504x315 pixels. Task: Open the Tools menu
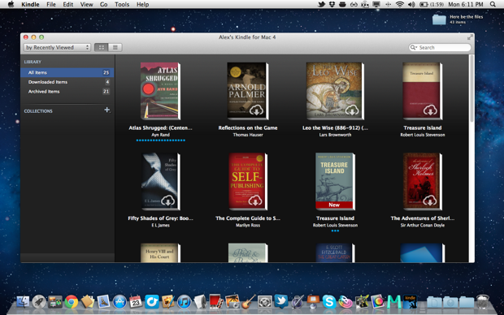tap(122, 5)
